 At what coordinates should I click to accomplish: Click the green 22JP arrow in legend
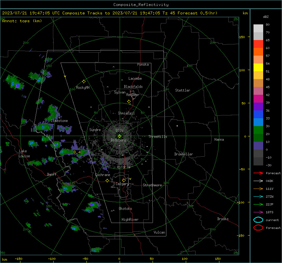tap(258, 204)
